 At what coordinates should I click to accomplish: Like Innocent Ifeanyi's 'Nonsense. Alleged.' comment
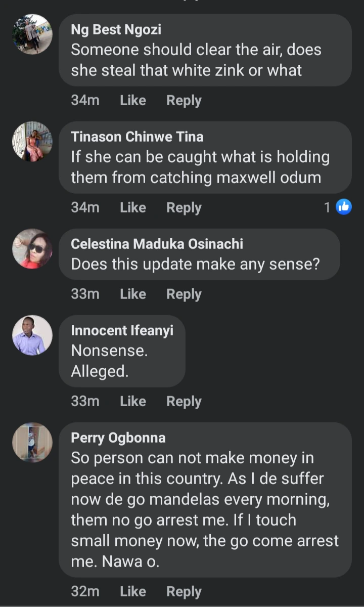(x=133, y=402)
